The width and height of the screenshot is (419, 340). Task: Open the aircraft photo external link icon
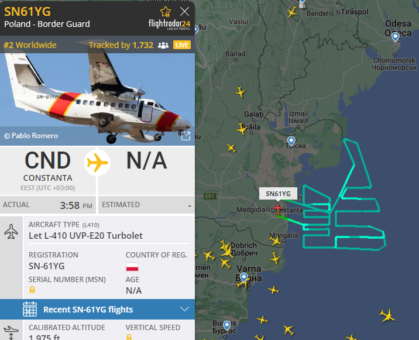point(186,136)
